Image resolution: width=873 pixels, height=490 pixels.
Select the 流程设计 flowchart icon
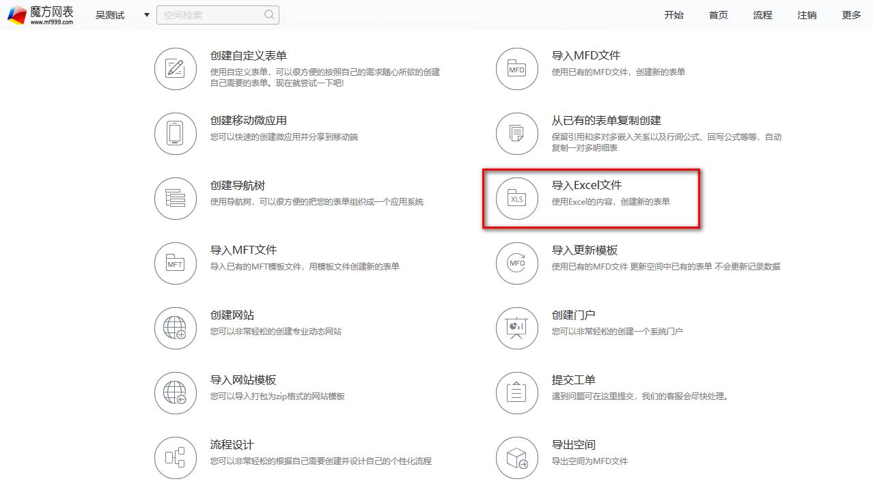pyautogui.click(x=176, y=458)
